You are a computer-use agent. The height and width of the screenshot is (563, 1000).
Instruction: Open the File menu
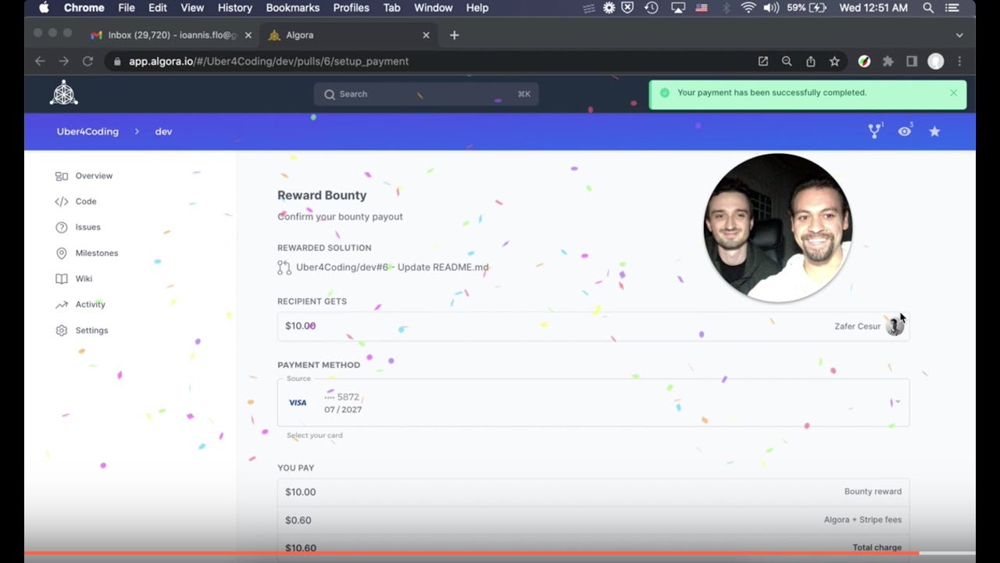click(127, 8)
